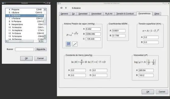Open the Otras tab
The height and width of the screenshot is (99, 170).
tap(157, 14)
